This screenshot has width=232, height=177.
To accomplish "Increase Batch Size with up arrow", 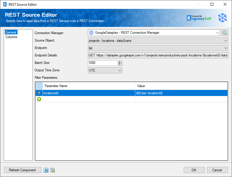I will point(120,62).
